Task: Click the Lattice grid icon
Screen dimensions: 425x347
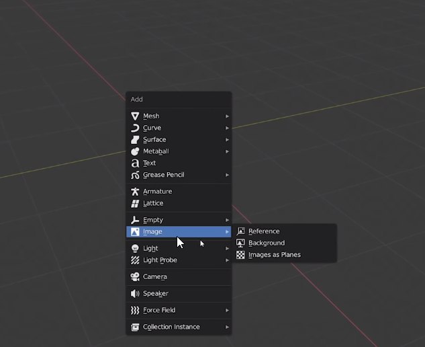Action: [x=135, y=203]
